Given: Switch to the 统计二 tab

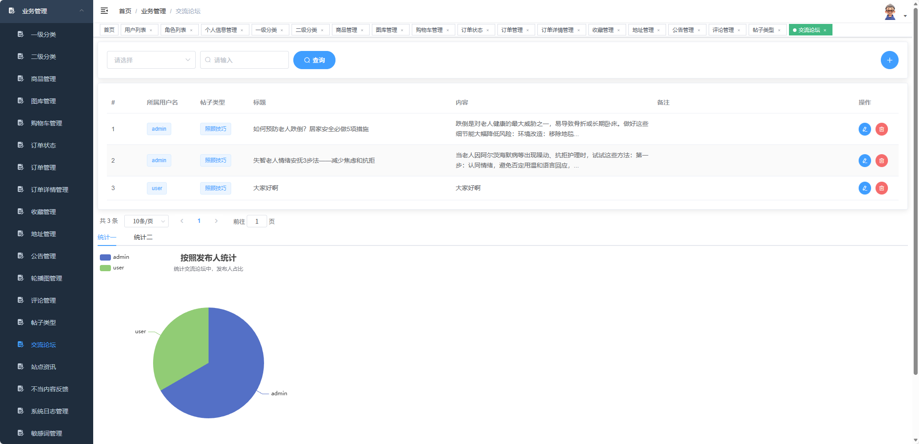Looking at the screenshot, I should coord(143,237).
